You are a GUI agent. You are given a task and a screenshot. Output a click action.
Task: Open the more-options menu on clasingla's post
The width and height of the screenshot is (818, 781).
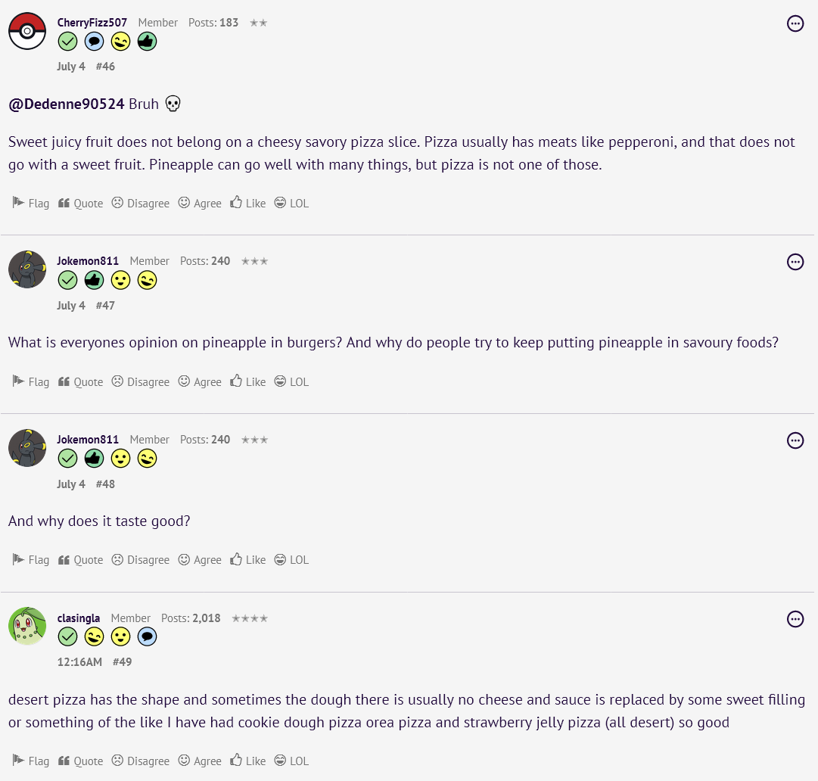(795, 619)
